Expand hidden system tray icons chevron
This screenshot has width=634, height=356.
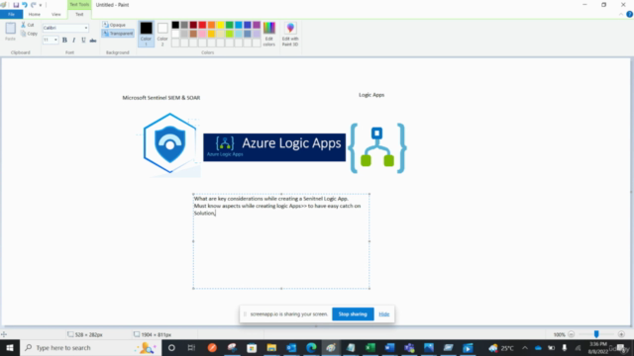(x=525, y=348)
